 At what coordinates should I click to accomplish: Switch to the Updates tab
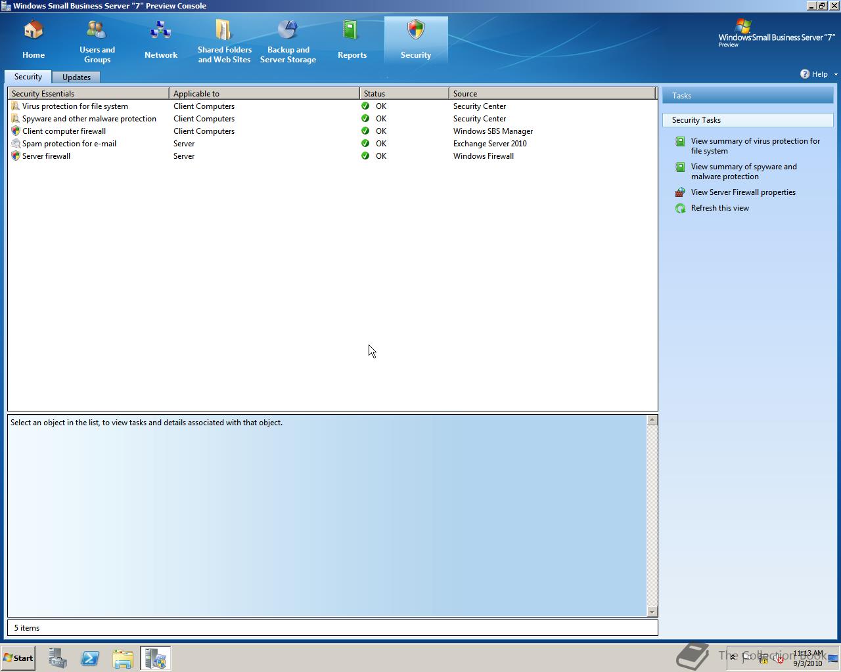coord(76,77)
